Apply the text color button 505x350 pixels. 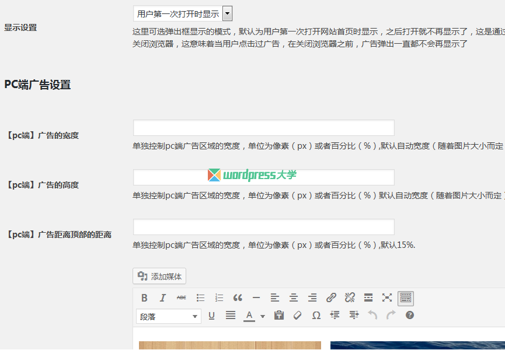249,316
